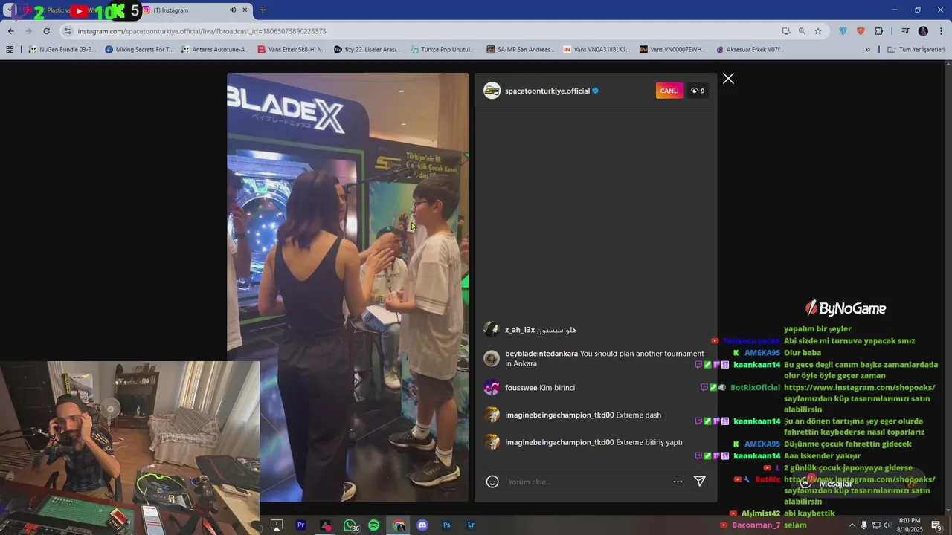This screenshot has width=952, height=535.
Task: Open Chrome three-dot menu
Action: [941, 31]
